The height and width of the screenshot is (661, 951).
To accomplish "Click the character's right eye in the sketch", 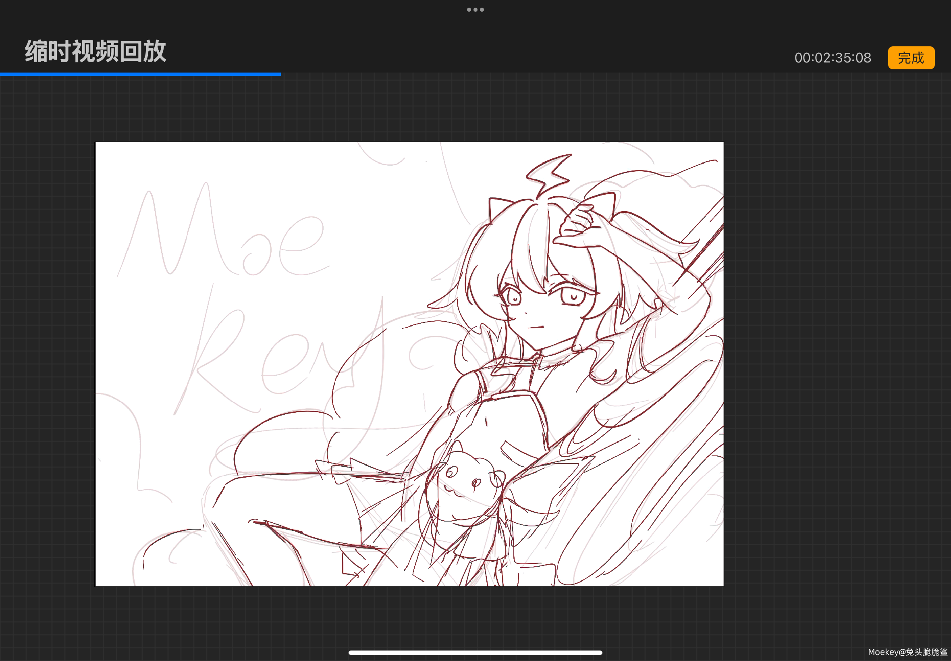I will coord(573,297).
